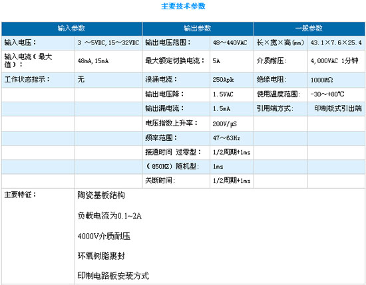Click the 关断时间 label cell
366x285 pixels.
tap(176, 181)
